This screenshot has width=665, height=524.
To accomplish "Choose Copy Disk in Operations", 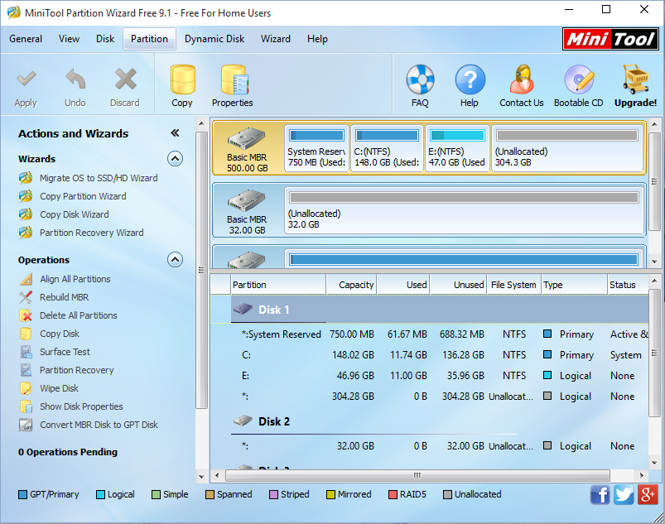I will pos(60,334).
